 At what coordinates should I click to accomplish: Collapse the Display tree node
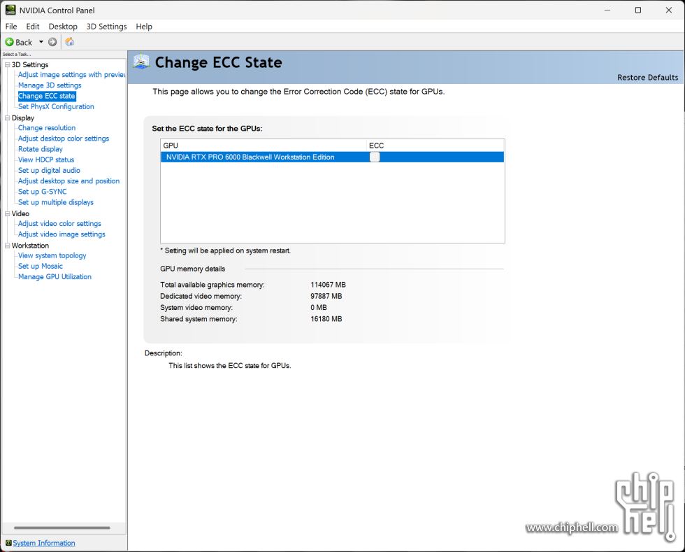click(8, 118)
